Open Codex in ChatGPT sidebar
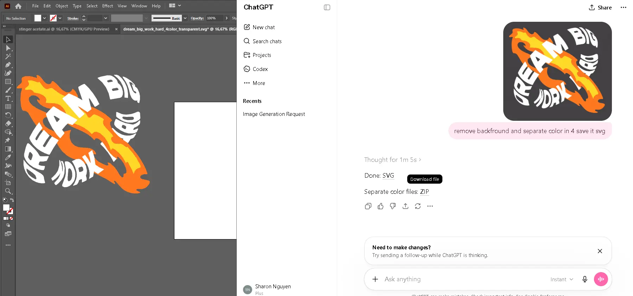 coord(256,69)
